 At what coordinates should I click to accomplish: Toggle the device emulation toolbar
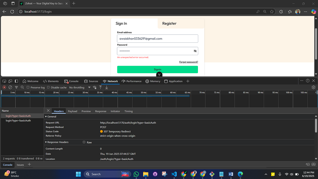pyautogui.click(x=10, y=81)
